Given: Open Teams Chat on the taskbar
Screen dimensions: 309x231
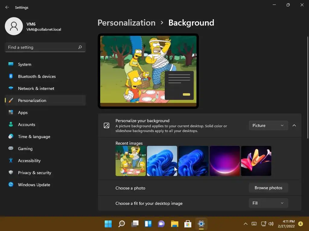Looking at the screenshot, I should click(x=161, y=224).
